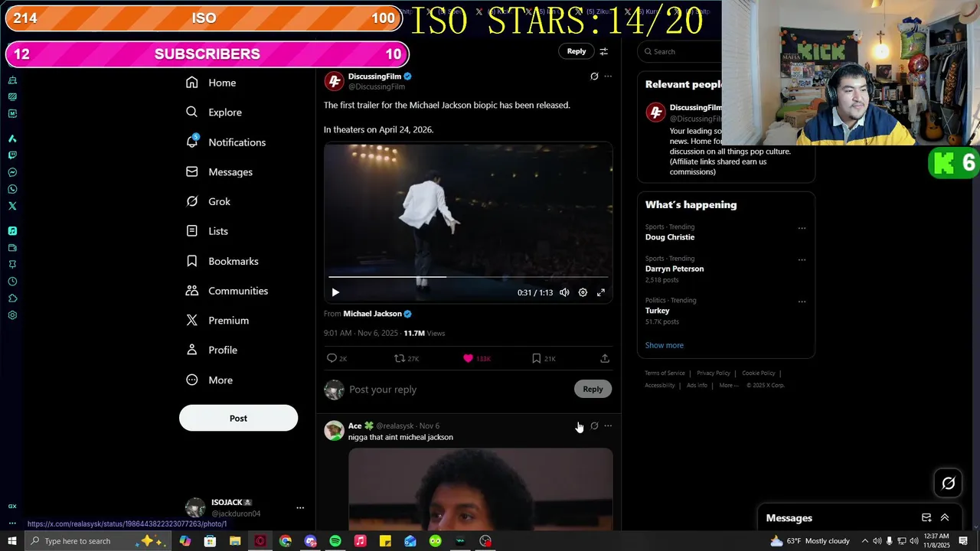Screen dimensions: 980x551
Task: Mute the trailer video
Action: pyautogui.click(x=564, y=292)
